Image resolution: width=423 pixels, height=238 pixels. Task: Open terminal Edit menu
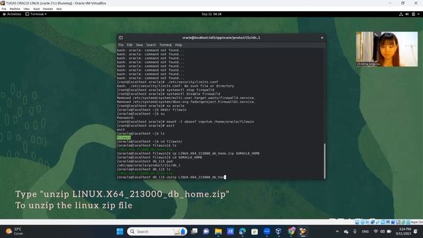pyautogui.click(x=130, y=45)
